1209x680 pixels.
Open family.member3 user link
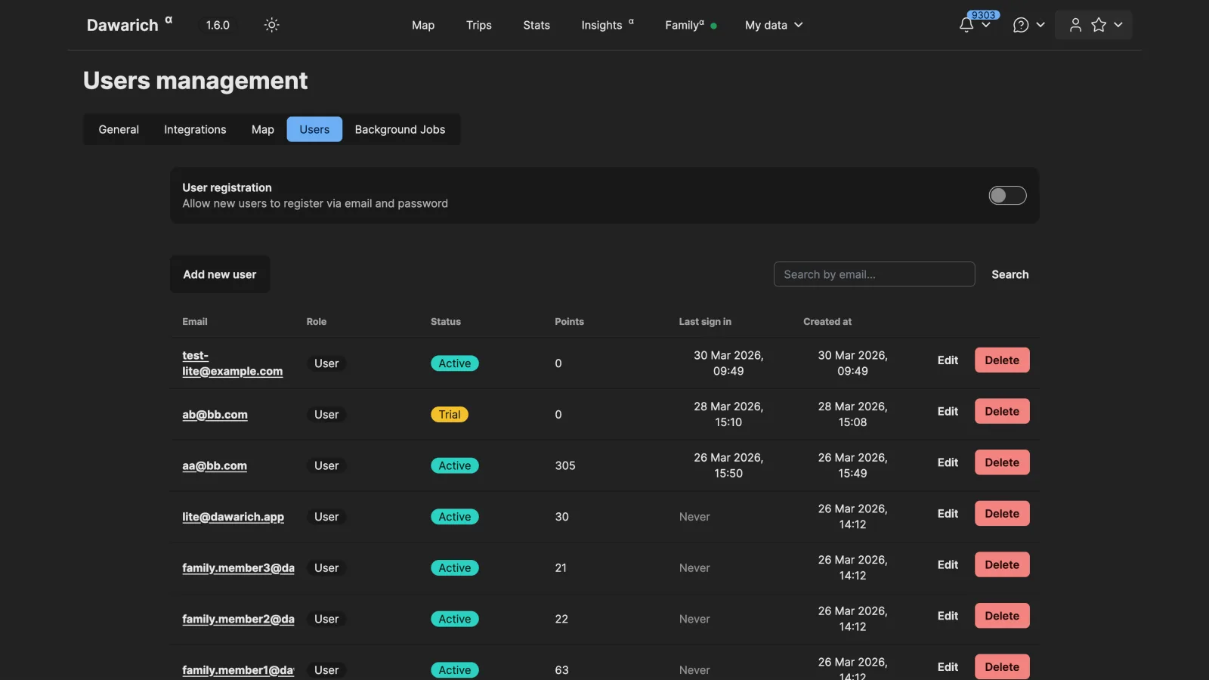(238, 567)
